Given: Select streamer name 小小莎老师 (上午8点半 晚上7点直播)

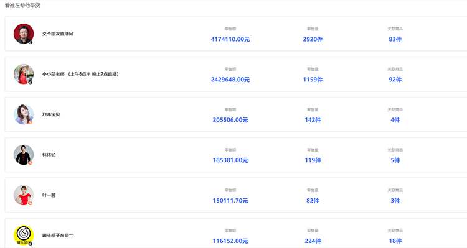Looking at the screenshot, I should [80, 74].
